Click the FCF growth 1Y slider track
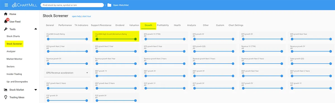 tap(311, 88)
